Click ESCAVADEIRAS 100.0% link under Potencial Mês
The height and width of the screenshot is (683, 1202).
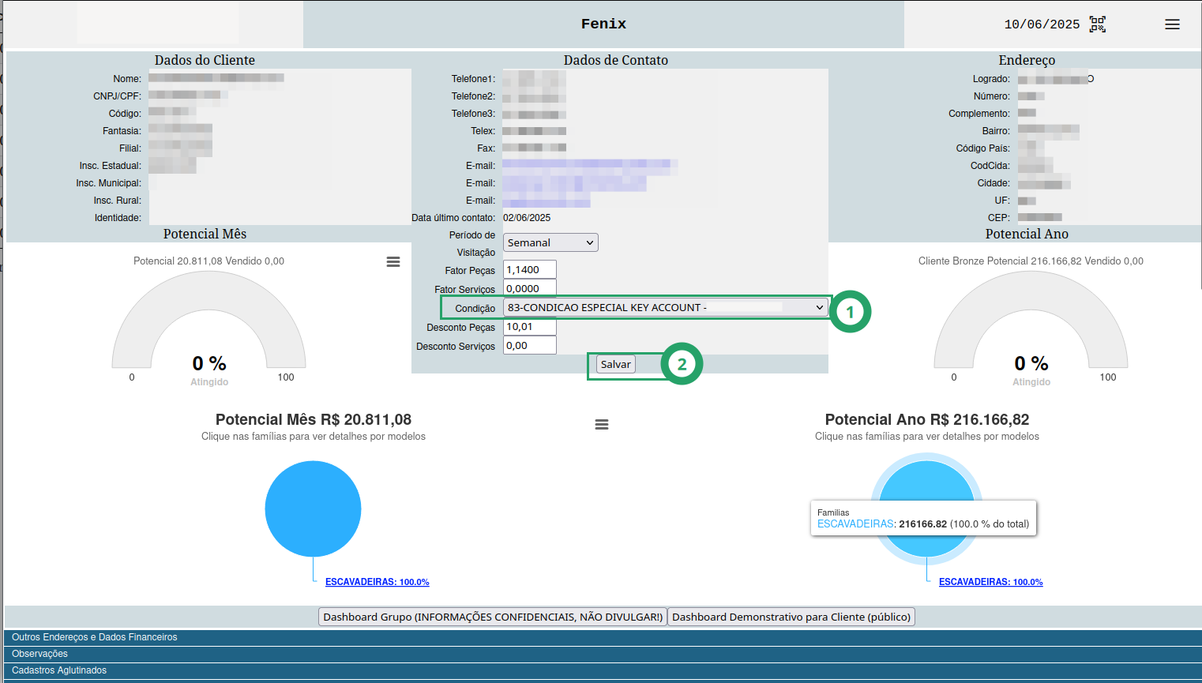pos(378,582)
